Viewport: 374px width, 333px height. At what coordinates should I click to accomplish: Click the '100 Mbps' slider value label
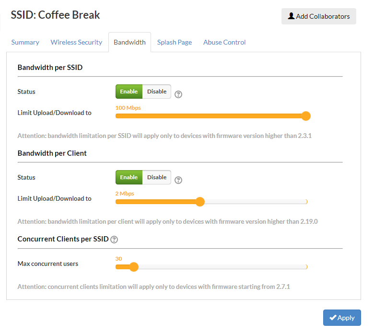(128, 108)
